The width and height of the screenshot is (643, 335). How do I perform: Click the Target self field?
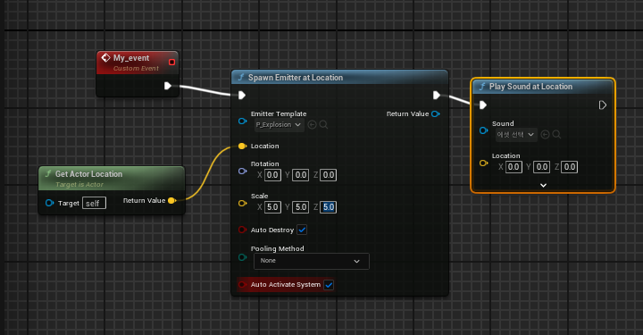[94, 203]
